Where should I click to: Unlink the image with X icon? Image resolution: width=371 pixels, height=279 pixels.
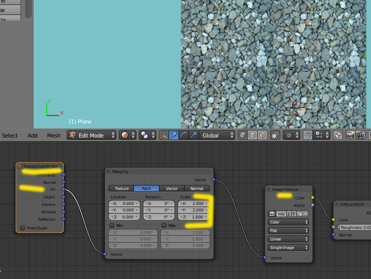[305, 213]
